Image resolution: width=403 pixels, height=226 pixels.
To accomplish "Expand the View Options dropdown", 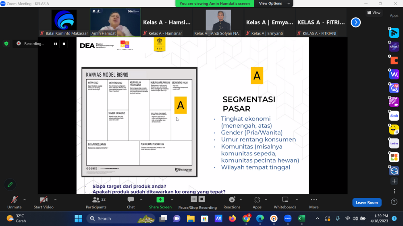I will tap(274, 4).
